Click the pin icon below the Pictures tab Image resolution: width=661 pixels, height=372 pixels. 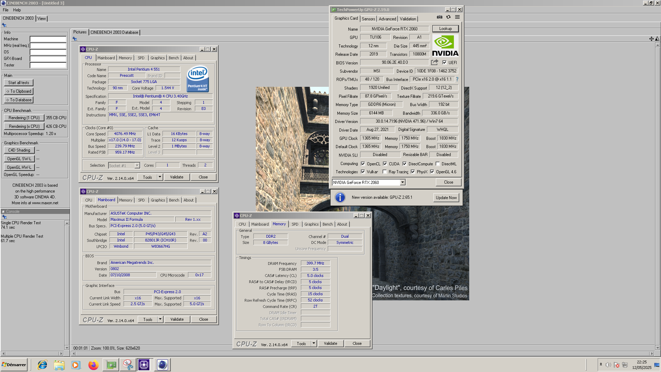coord(75,39)
